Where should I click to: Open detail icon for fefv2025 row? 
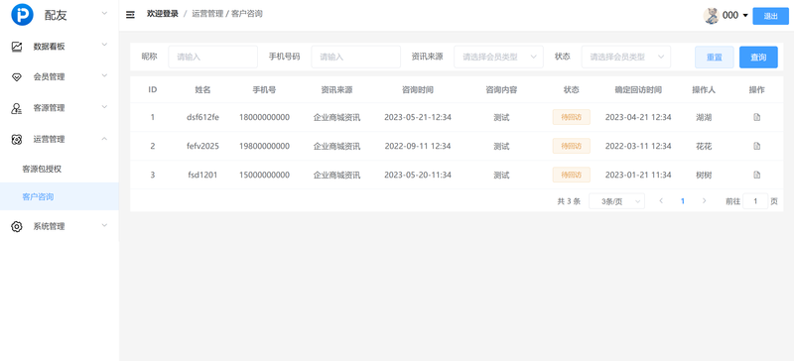coord(757,147)
